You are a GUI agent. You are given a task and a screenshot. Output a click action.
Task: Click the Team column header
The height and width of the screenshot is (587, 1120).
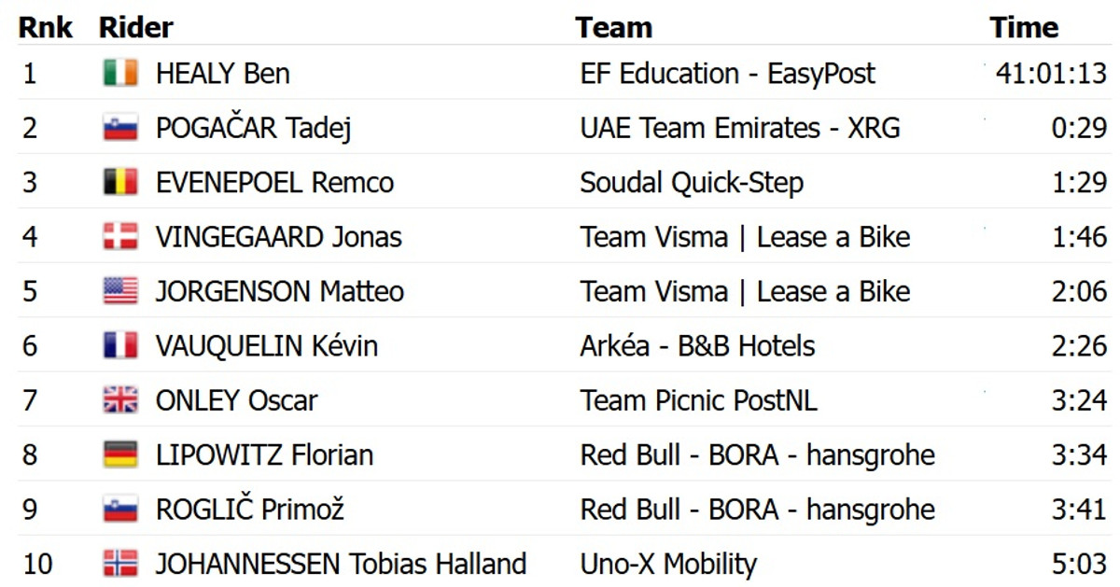(613, 27)
